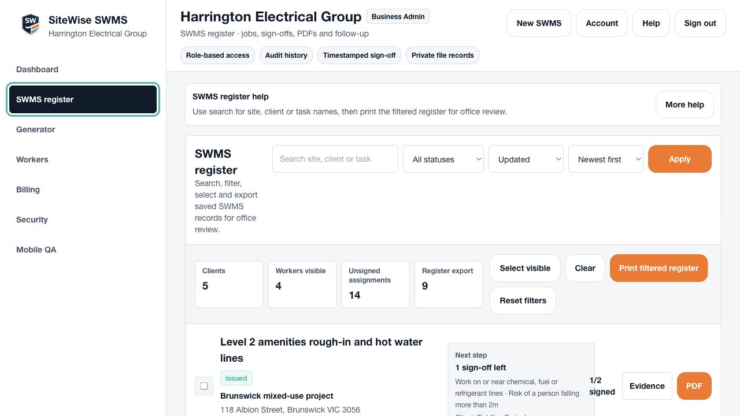Click Brunswick mixed-use project name
This screenshot has height=416, width=740.
277,396
